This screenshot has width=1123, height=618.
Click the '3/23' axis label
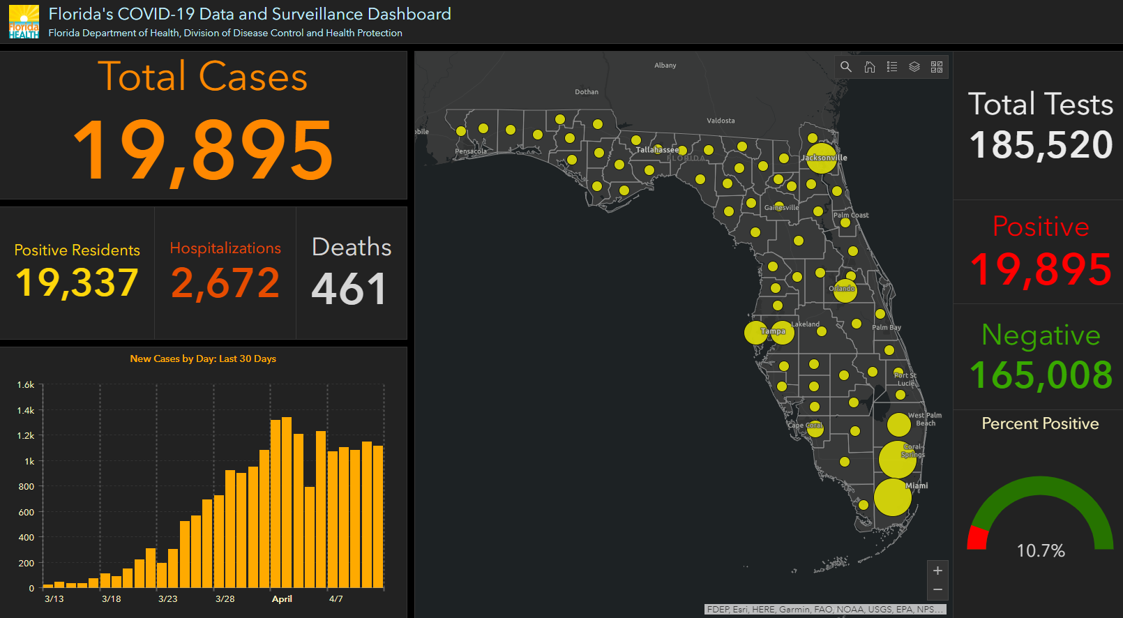[x=168, y=598]
